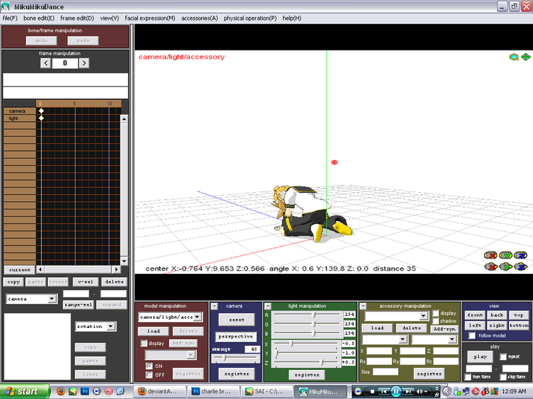
Task: Click the model load button
Action: click(x=153, y=331)
